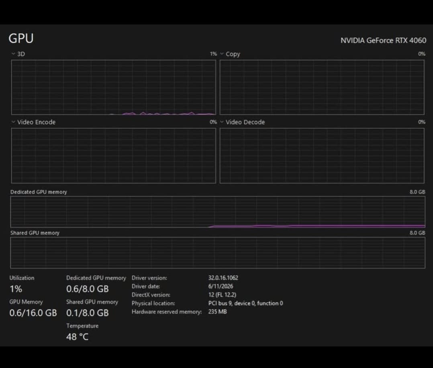Viewport: 433px width, 368px height.
Task: Click the Dedicated GPU memory graph
Action: pyautogui.click(x=218, y=212)
